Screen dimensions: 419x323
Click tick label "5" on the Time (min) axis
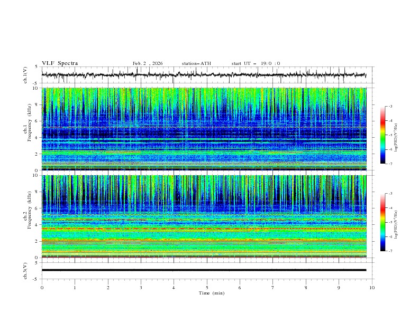tap(207, 288)
